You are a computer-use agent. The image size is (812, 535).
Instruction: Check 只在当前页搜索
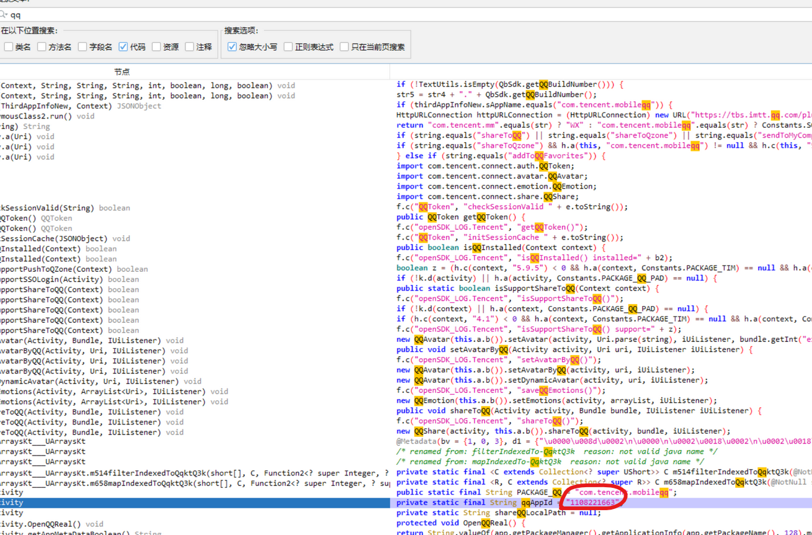344,47
